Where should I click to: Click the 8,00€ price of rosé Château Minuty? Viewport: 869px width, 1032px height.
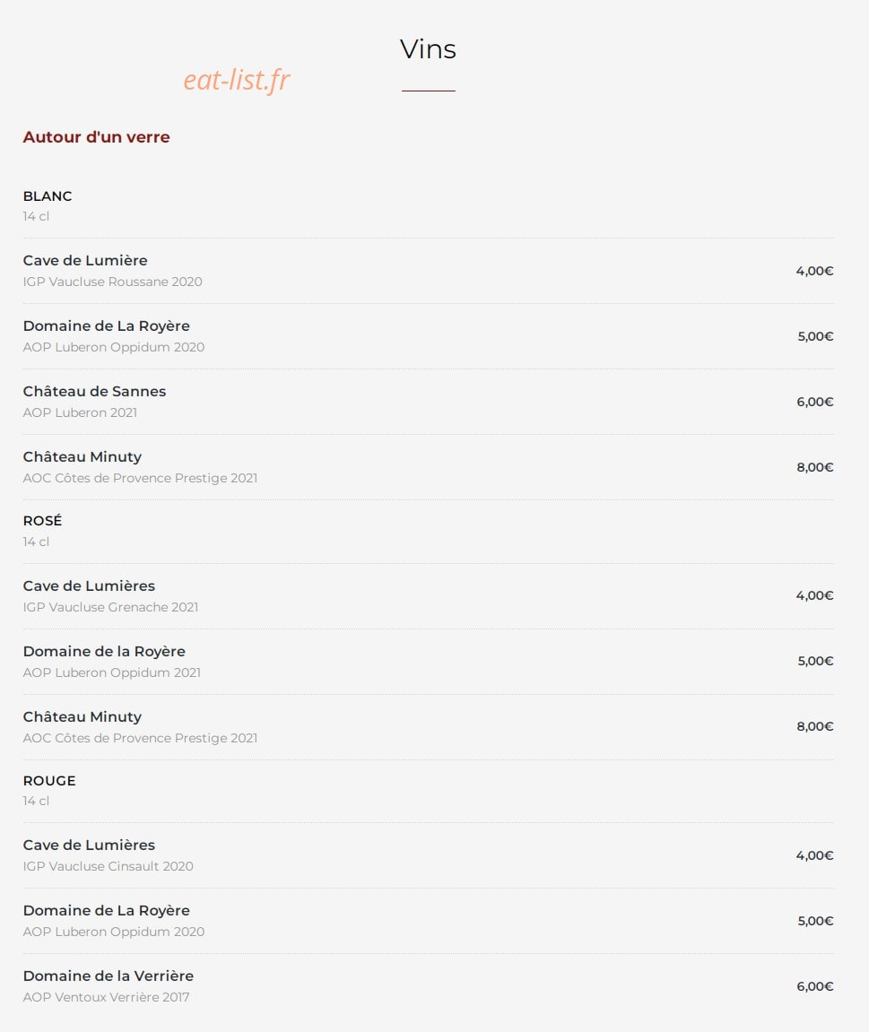[815, 726]
